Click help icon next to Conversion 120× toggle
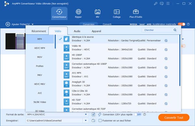Image resolution: width=195 pixels, height=126 pixels. point(144,114)
